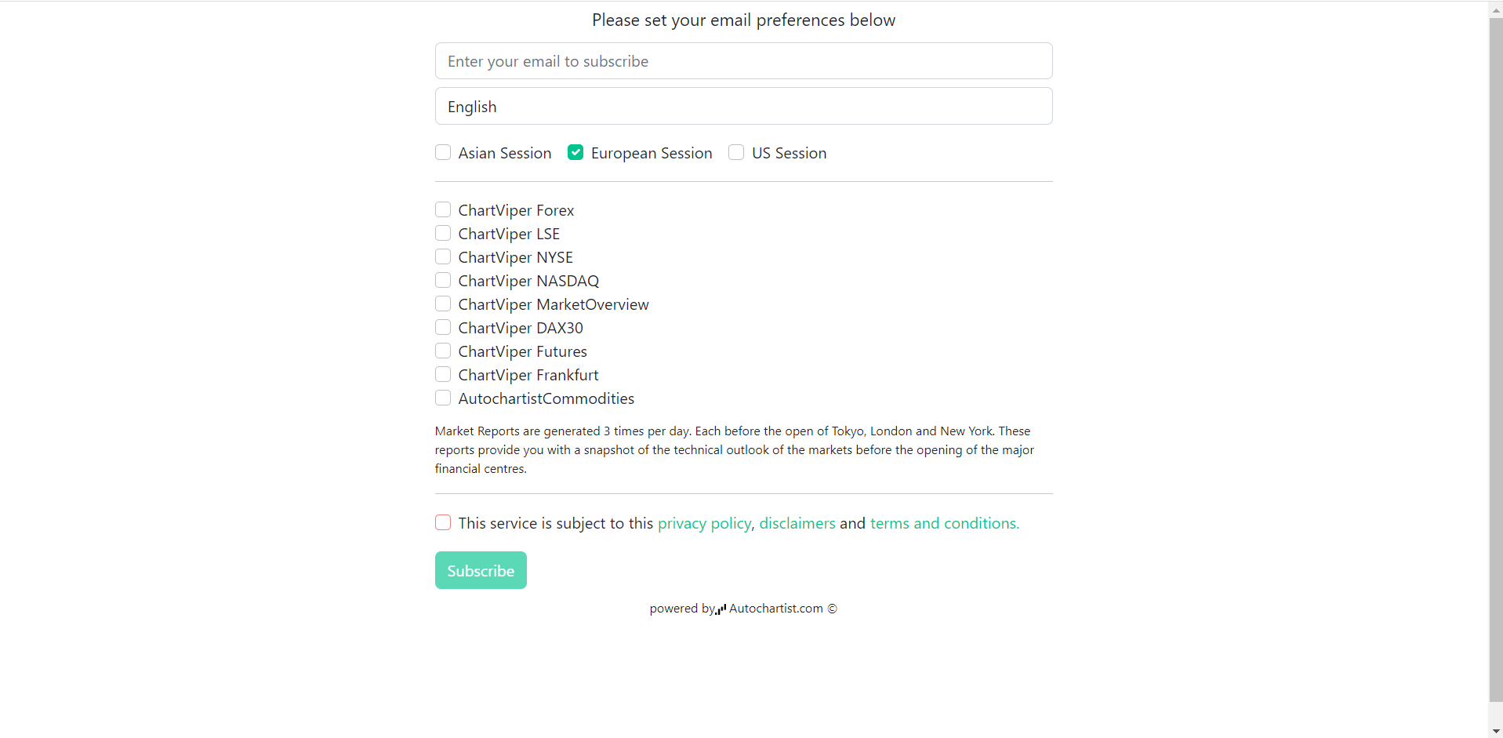Tick the US Session checkbox
Screen dimensions: 1503x738
(x=736, y=152)
